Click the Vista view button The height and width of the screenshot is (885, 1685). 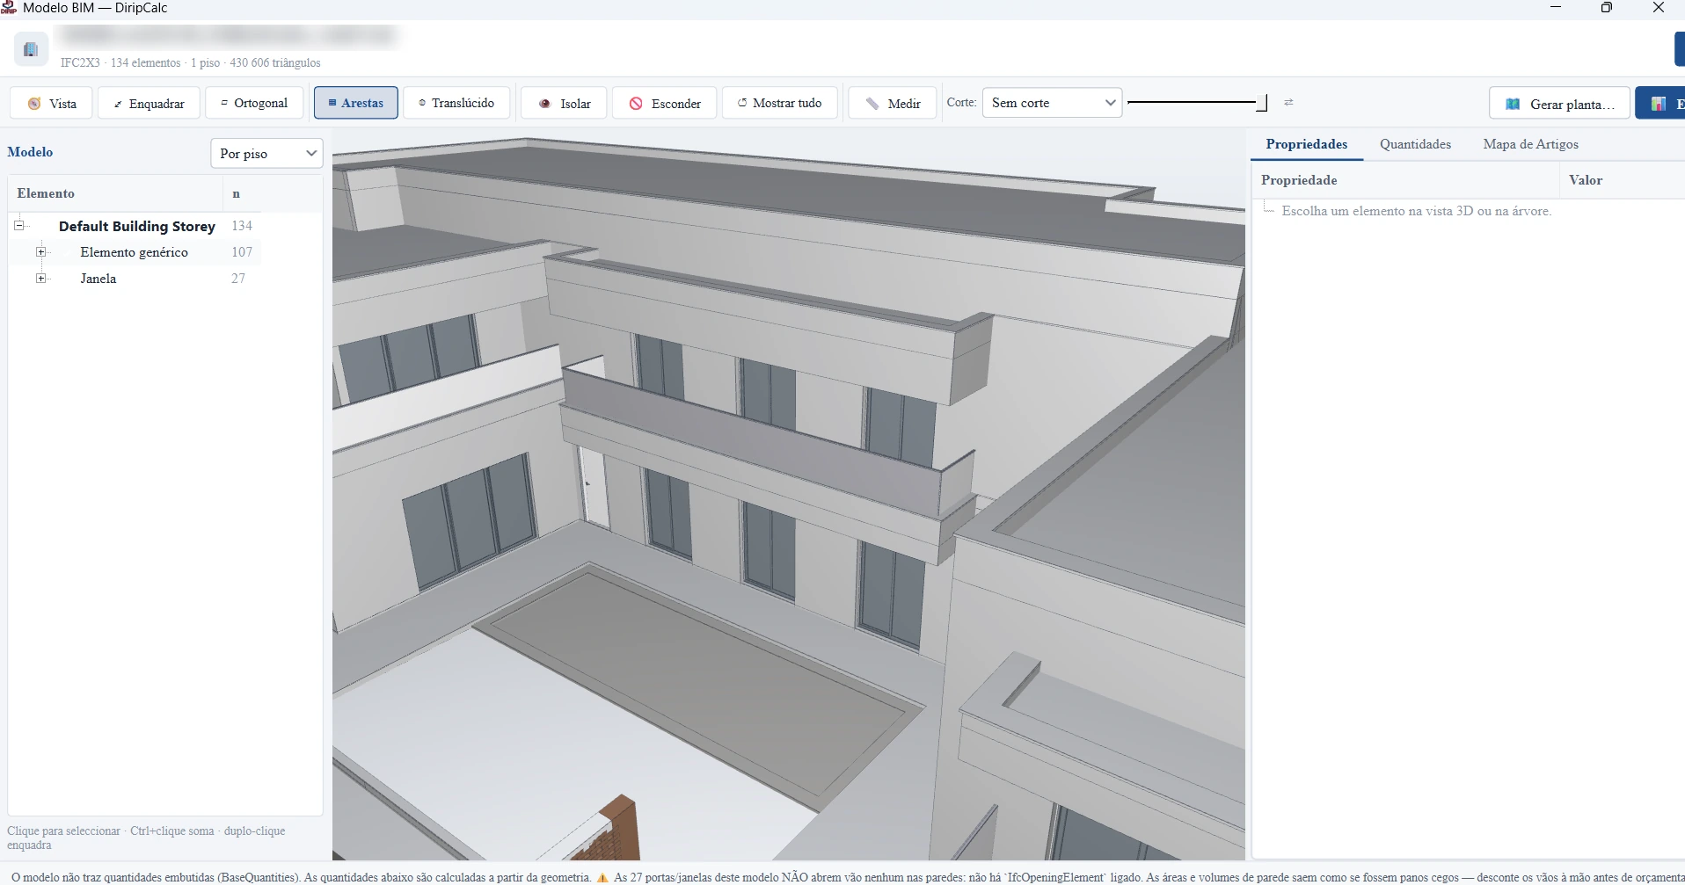click(51, 103)
